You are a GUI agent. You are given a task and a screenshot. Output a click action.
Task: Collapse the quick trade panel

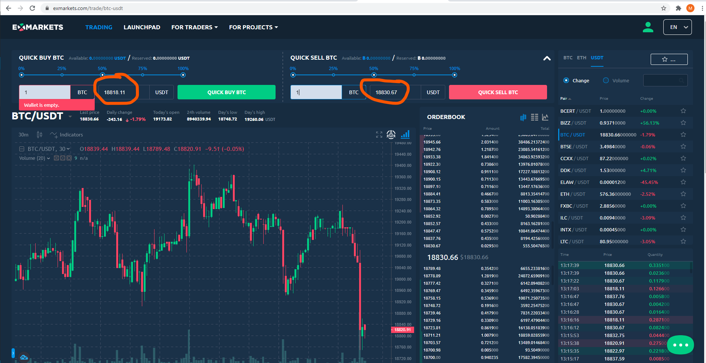[547, 58]
